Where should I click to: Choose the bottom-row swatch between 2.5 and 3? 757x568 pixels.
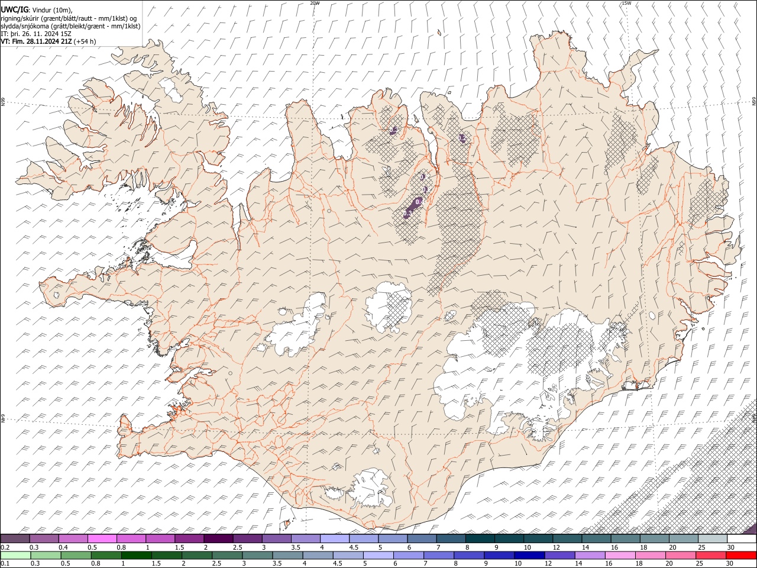[227, 555]
